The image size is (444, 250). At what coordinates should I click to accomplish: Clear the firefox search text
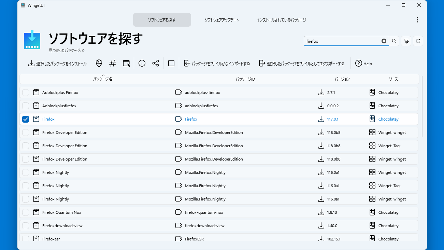click(x=384, y=41)
